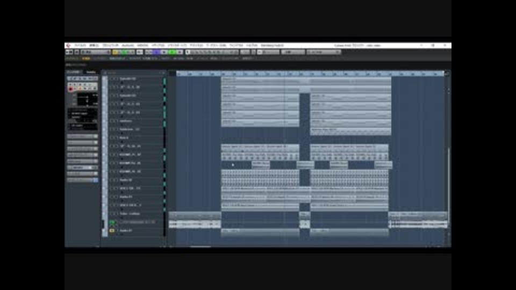Open the Steinberg Hub menu

[x=272, y=45]
